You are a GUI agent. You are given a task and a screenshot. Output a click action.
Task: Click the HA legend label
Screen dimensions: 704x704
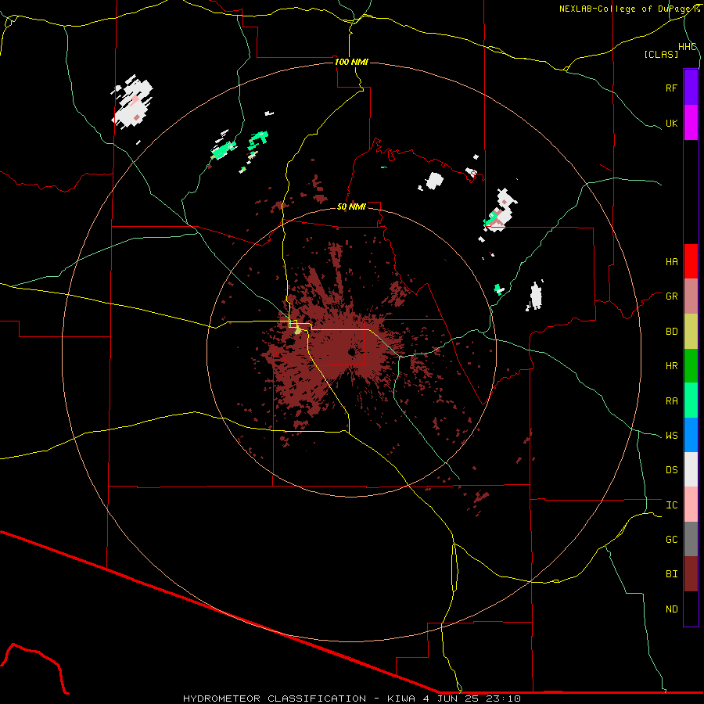click(671, 261)
